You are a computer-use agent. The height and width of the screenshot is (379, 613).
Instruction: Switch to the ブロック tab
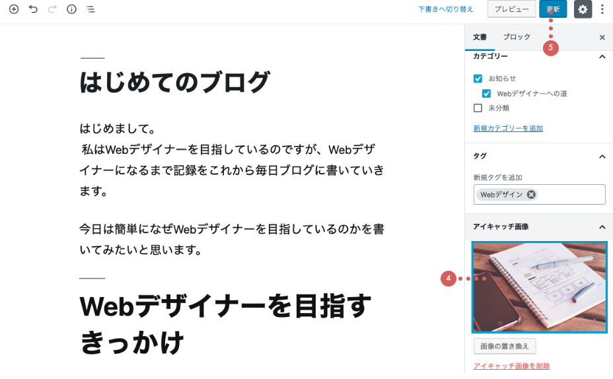point(517,37)
